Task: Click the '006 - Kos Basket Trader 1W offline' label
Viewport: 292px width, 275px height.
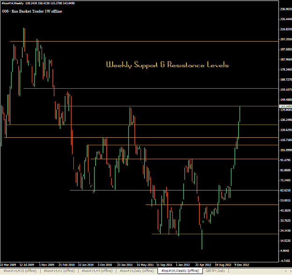Action: [32, 11]
